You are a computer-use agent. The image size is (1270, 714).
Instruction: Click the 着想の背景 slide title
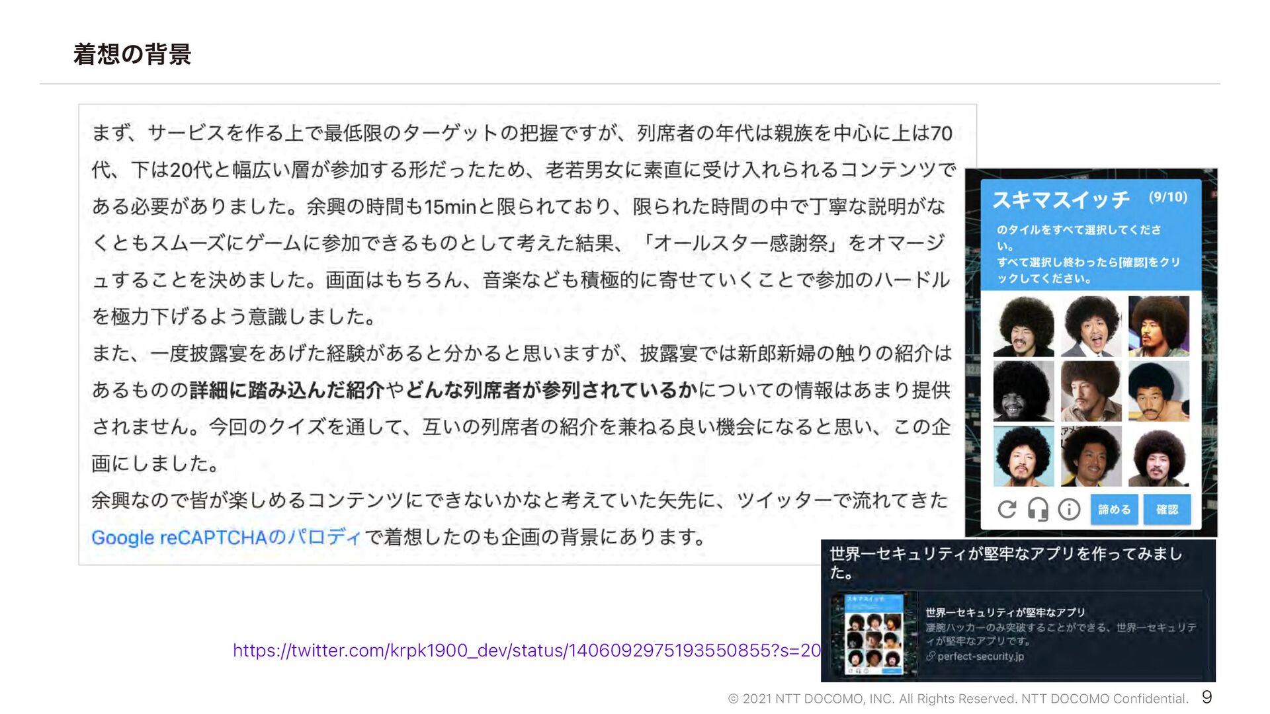coord(132,54)
